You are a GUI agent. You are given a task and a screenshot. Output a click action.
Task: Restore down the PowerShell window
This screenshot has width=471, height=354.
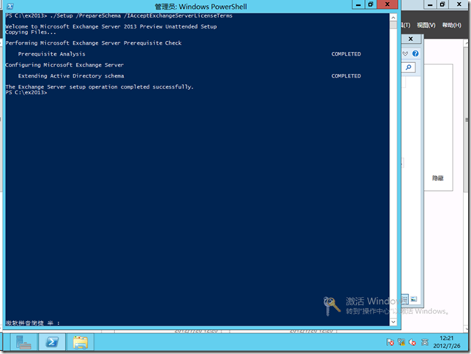coord(371,4)
